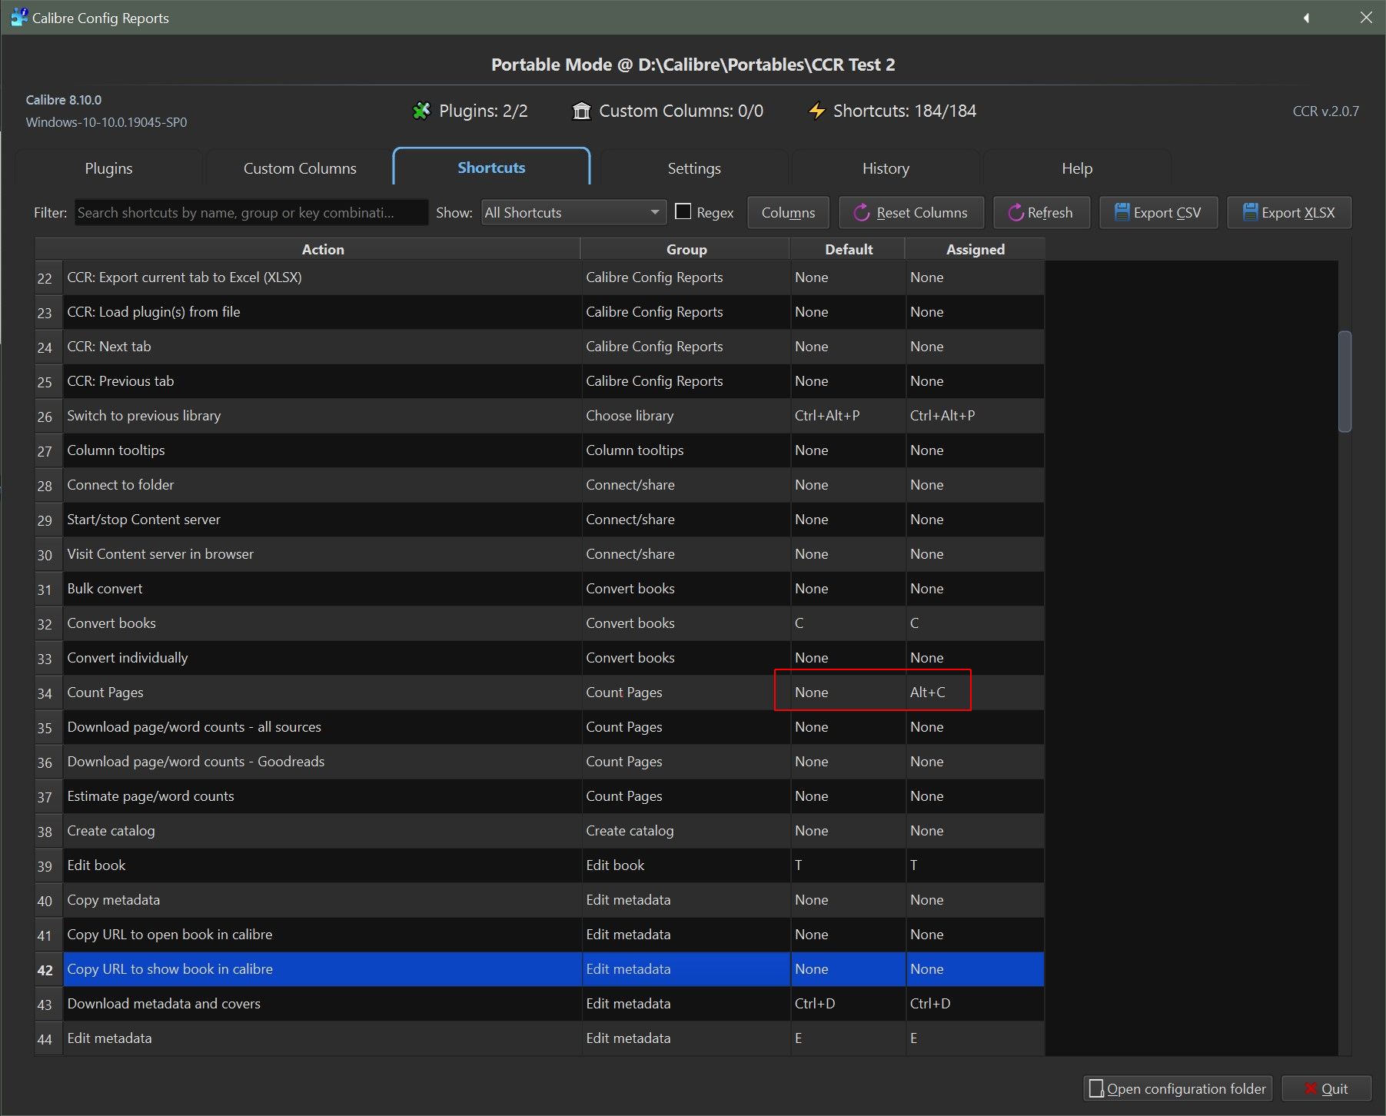The image size is (1386, 1116).
Task: Enable the Regex checkbox
Action: click(683, 211)
